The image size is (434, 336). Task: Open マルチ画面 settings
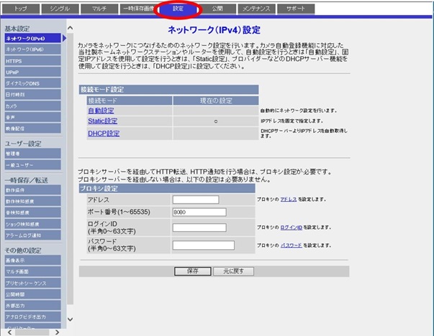[32, 271]
